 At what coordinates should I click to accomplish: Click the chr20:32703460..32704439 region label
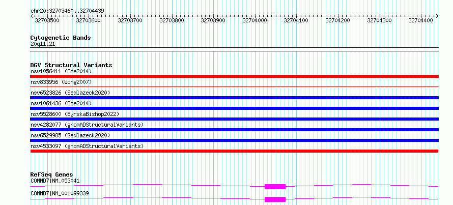coord(67,11)
